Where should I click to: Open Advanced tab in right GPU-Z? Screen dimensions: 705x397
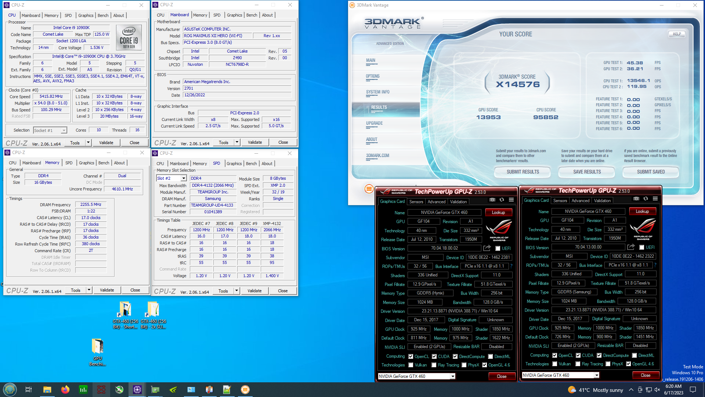tap(580, 200)
